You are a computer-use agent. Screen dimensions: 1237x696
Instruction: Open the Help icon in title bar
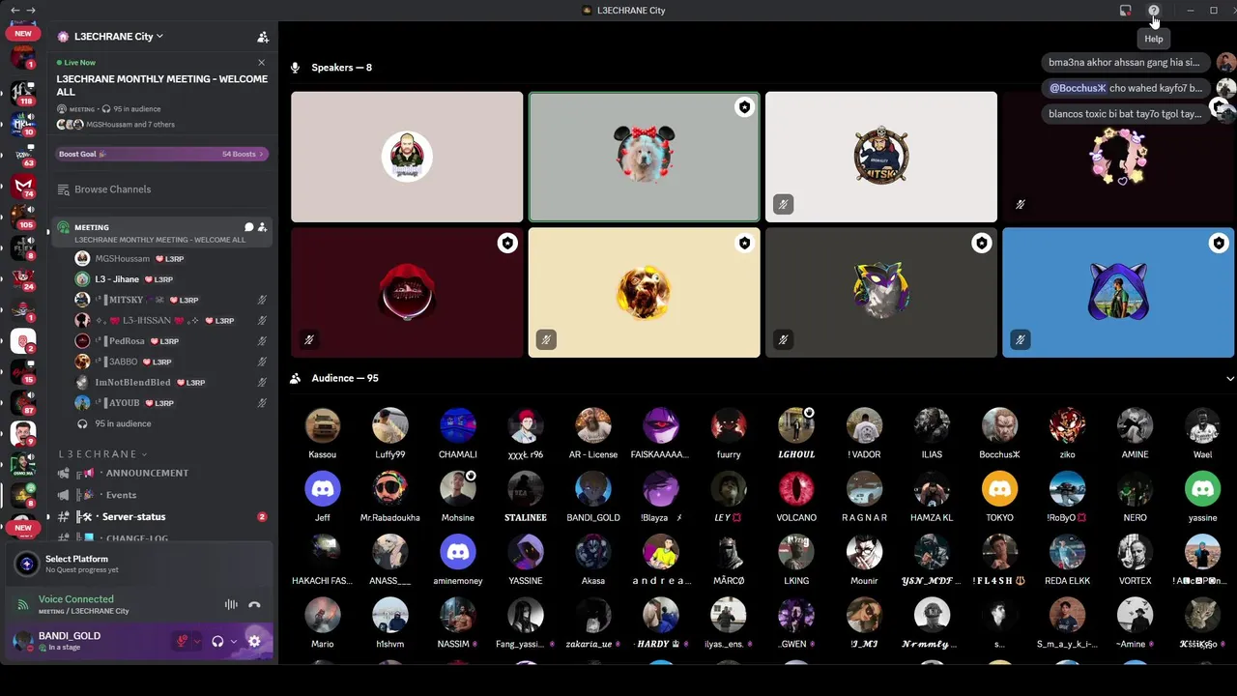coord(1153,11)
